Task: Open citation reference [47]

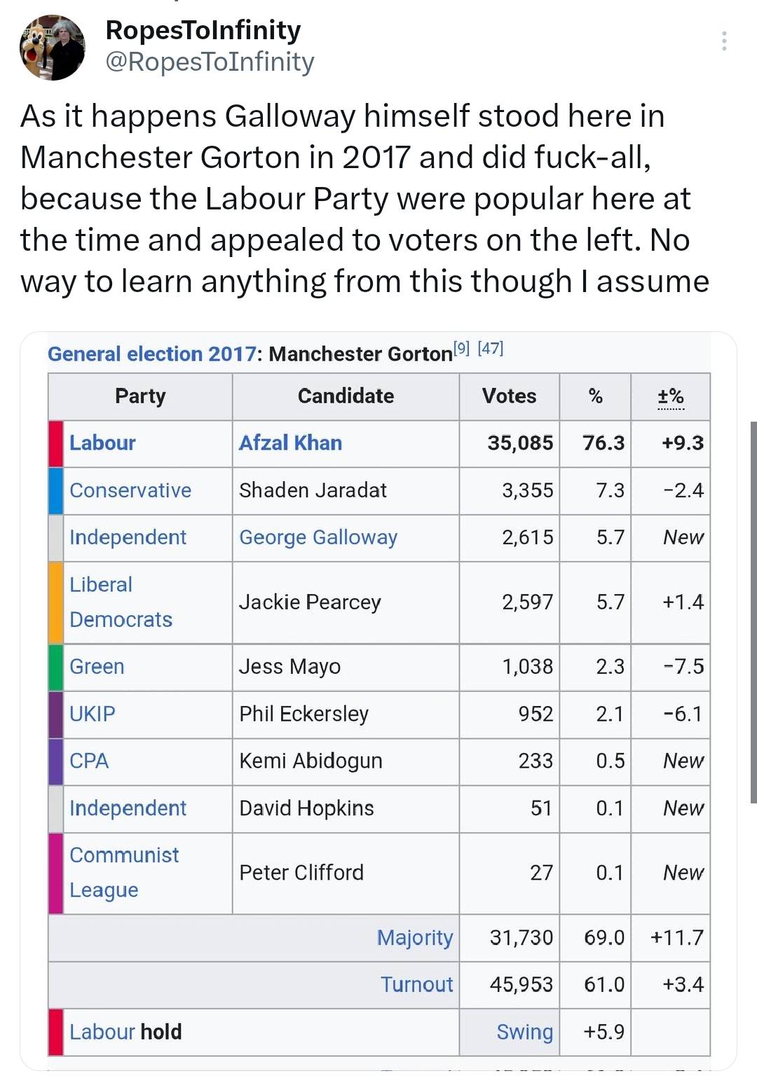Action: [x=491, y=348]
